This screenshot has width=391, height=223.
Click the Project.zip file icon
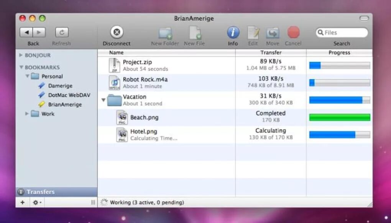coord(115,65)
